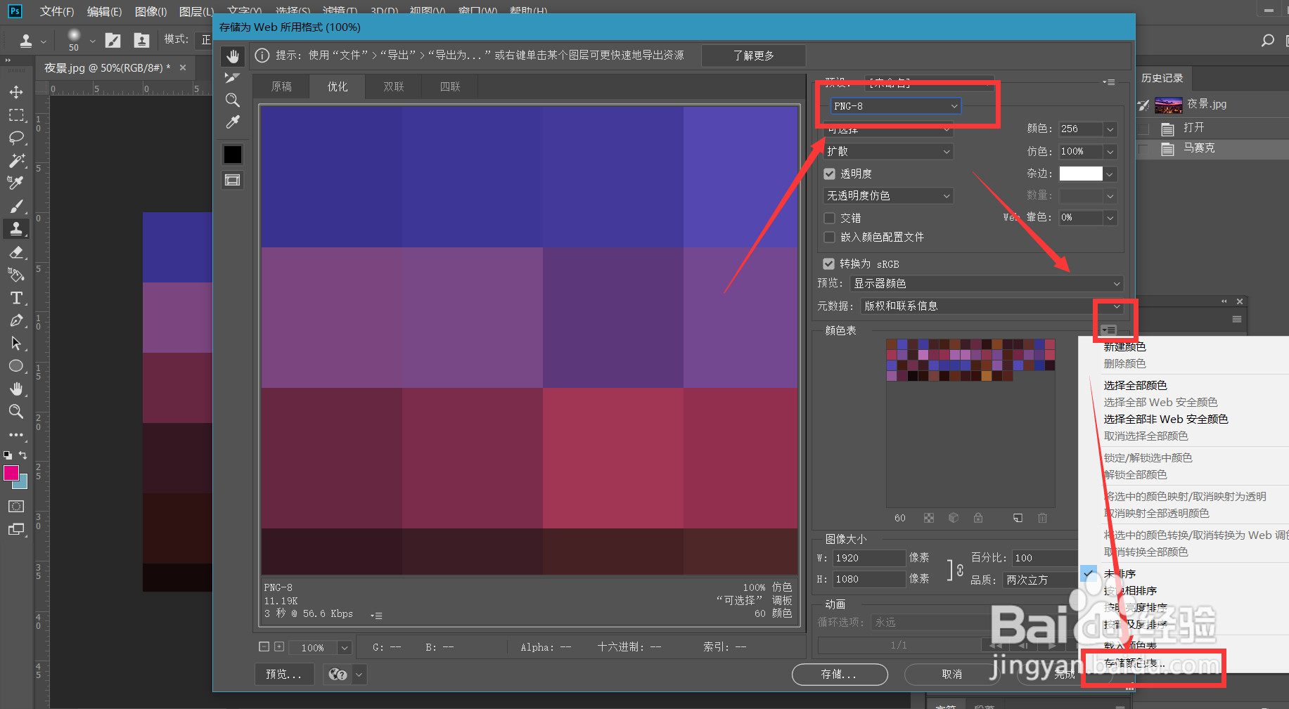Click the 取消 button
1289x709 pixels.
tap(951, 674)
